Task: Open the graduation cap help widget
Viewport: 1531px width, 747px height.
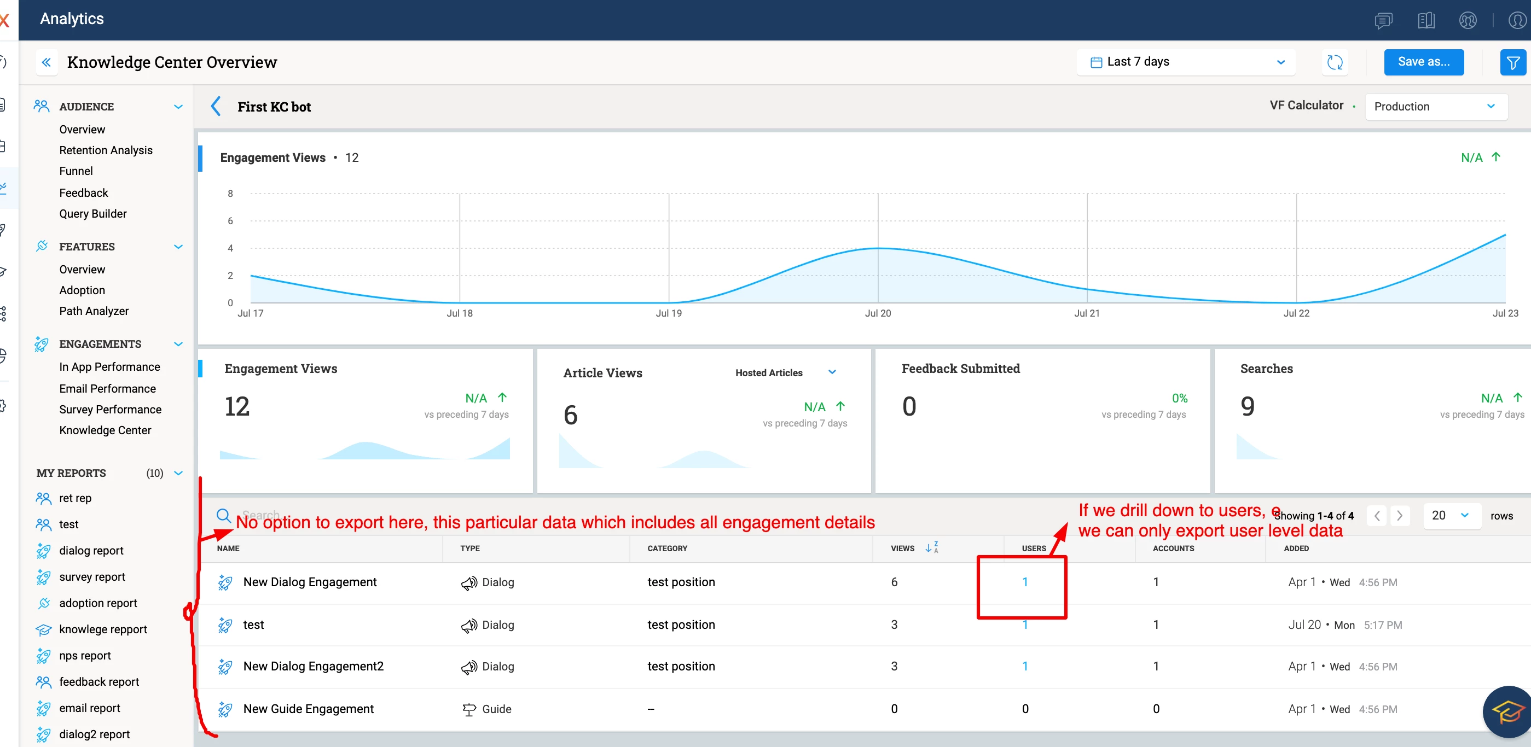Action: 1508,711
